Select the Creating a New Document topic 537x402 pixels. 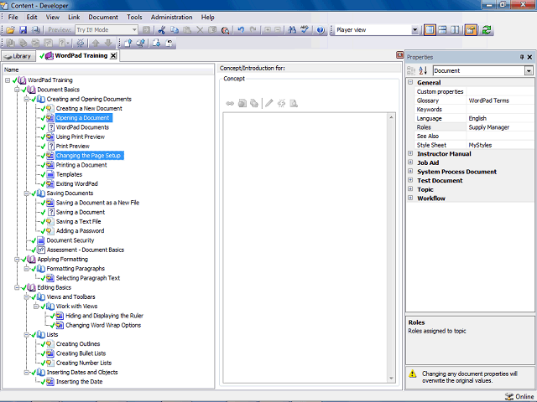[89, 108]
